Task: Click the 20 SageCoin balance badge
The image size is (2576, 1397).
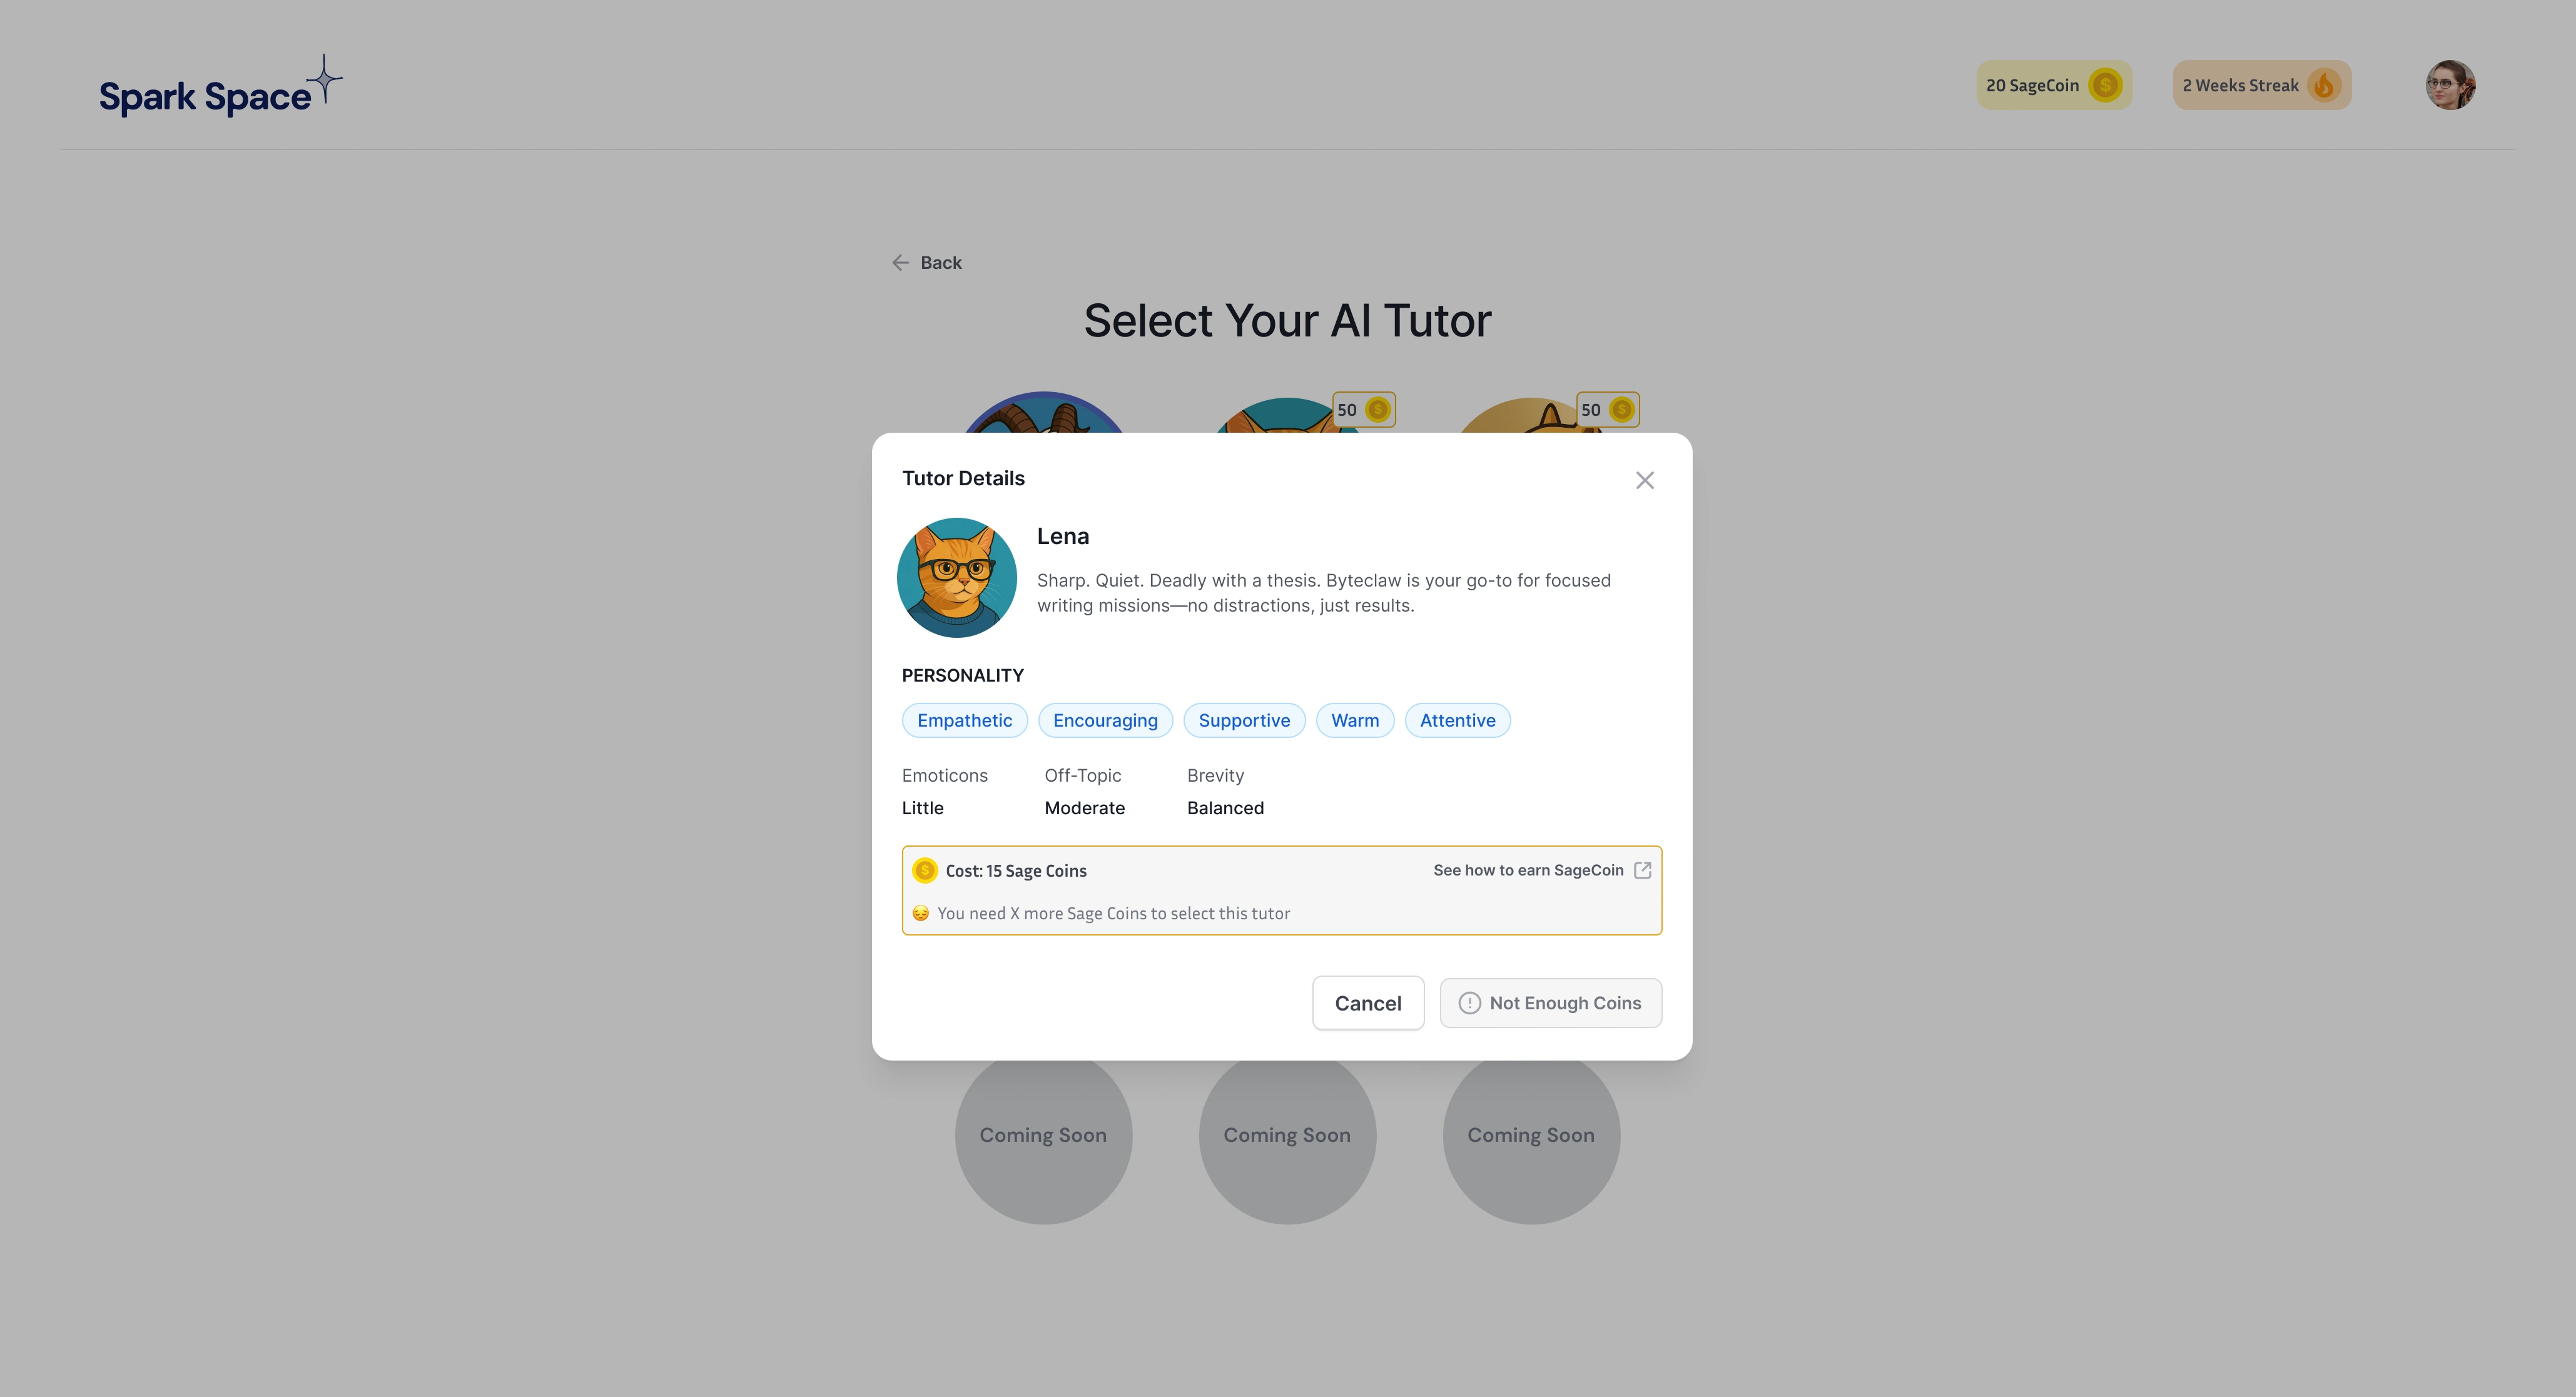Action: 2054,85
